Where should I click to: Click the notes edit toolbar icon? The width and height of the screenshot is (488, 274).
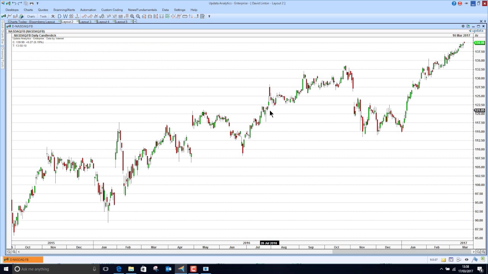202,16
